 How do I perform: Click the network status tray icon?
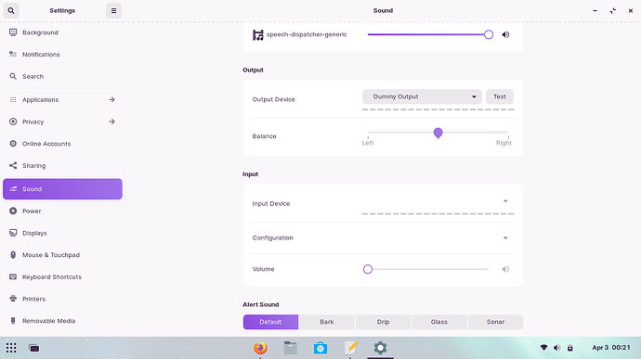tap(543, 348)
